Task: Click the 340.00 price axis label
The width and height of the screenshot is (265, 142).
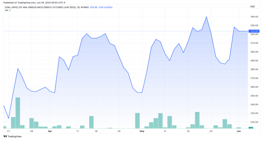Action: 254,17
